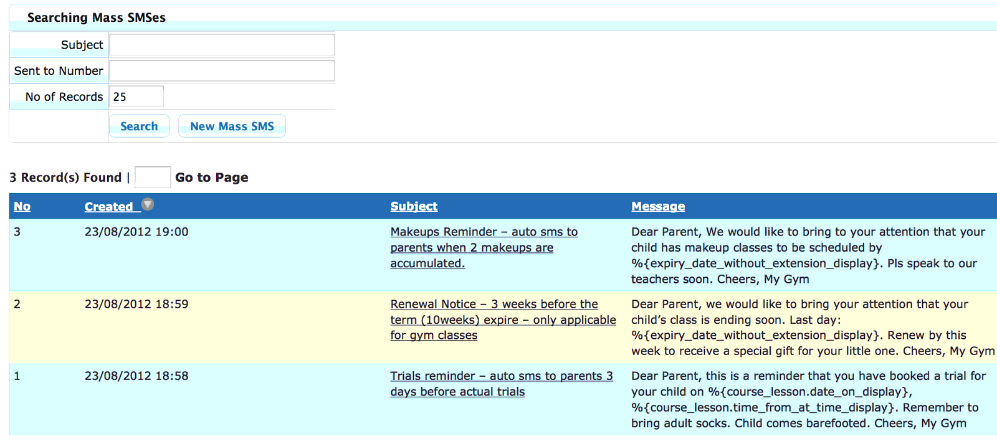997x441 pixels.
Task: Open the Trials reminder SMS link
Action: 502,384
